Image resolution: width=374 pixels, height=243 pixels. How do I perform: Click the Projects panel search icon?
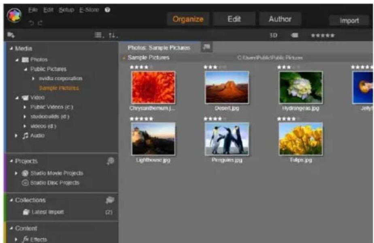(x=110, y=161)
